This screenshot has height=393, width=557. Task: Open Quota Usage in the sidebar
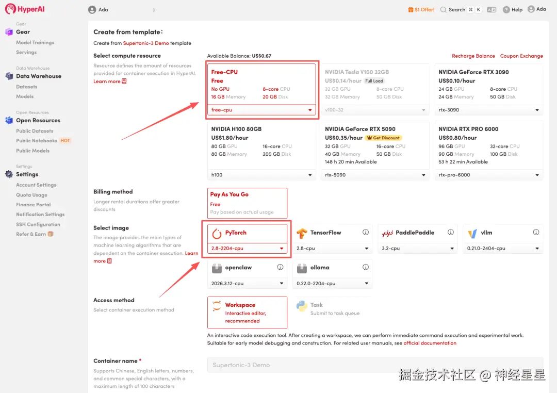[31, 195]
